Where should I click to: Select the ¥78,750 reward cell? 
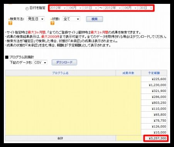tap(154, 120)
